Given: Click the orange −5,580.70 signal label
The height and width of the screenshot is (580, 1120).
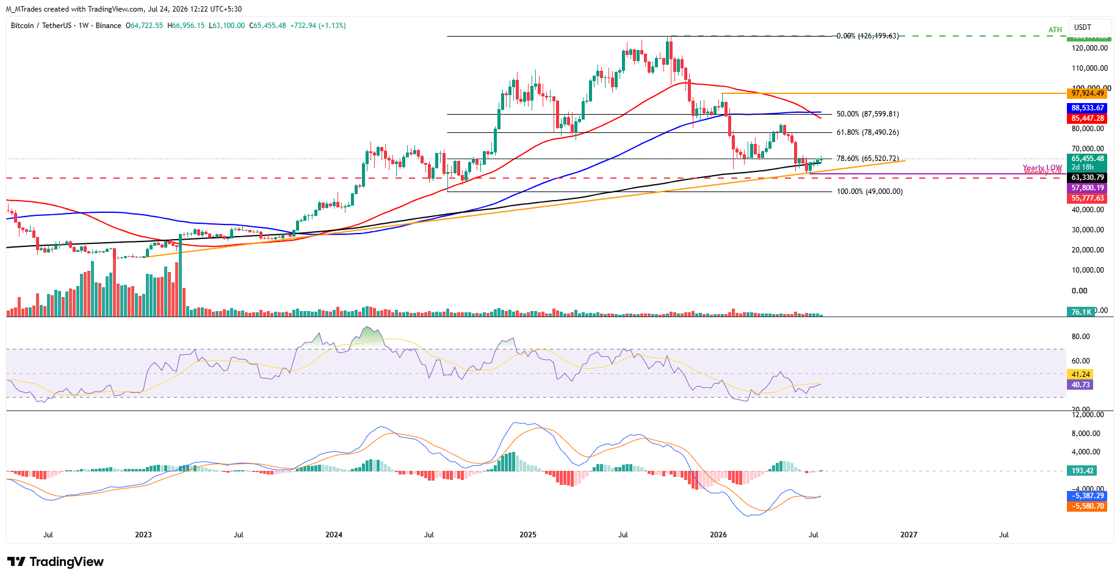Looking at the screenshot, I should 1087,506.
